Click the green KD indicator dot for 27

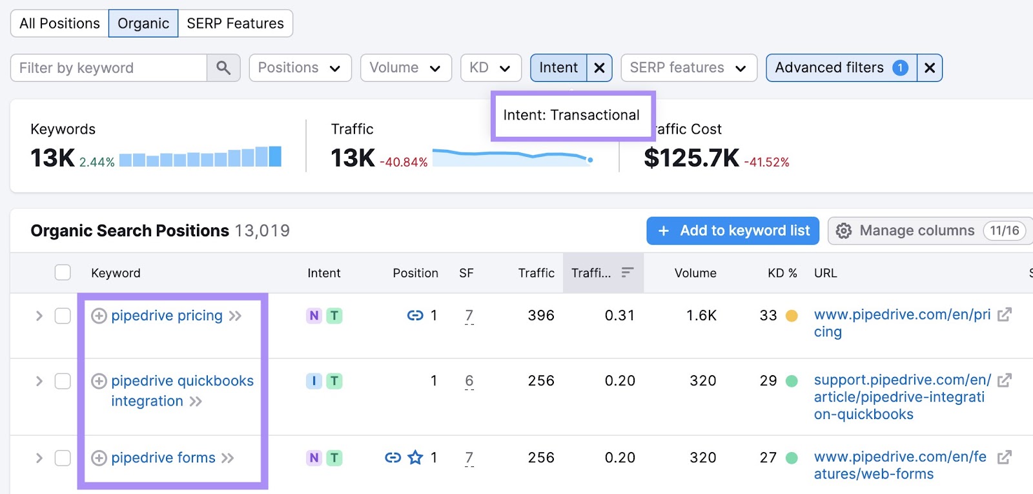(792, 458)
